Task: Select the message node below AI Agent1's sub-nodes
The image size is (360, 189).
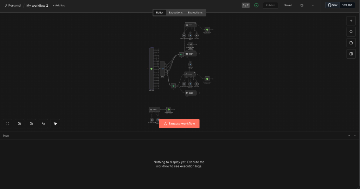Action: (x=191, y=93)
